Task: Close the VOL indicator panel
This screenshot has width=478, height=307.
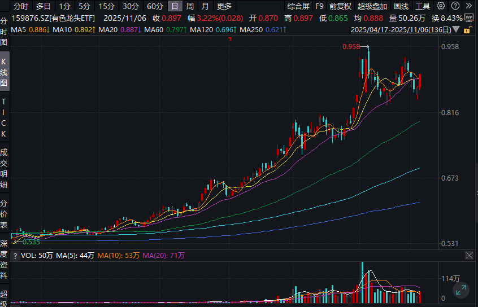Action: [468, 256]
